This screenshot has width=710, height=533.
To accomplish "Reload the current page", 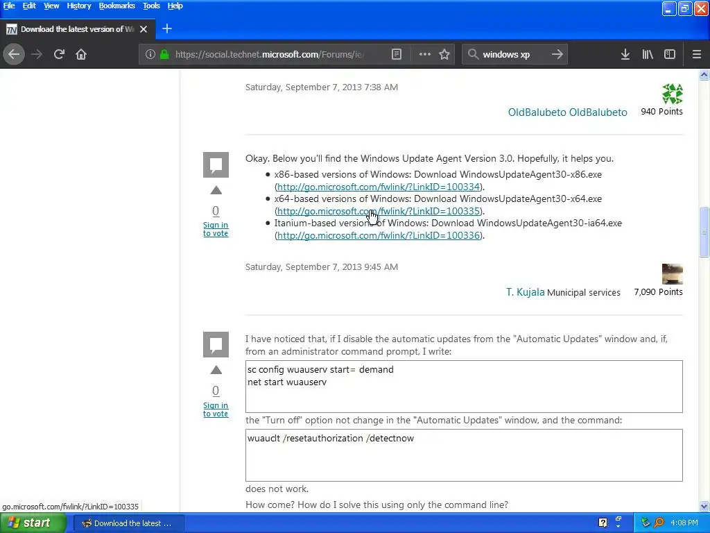I will click(59, 54).
